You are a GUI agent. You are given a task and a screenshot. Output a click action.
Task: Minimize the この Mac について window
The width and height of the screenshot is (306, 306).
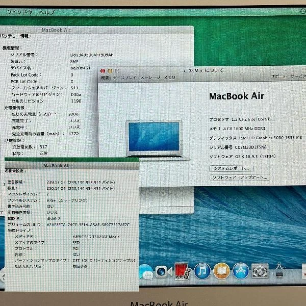(110, 71)
